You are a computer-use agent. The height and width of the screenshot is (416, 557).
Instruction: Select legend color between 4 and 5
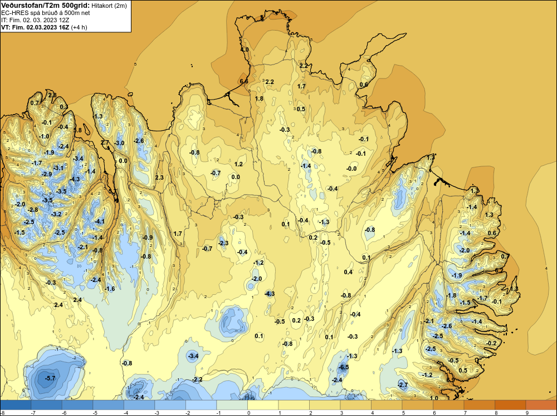point(387,405)
